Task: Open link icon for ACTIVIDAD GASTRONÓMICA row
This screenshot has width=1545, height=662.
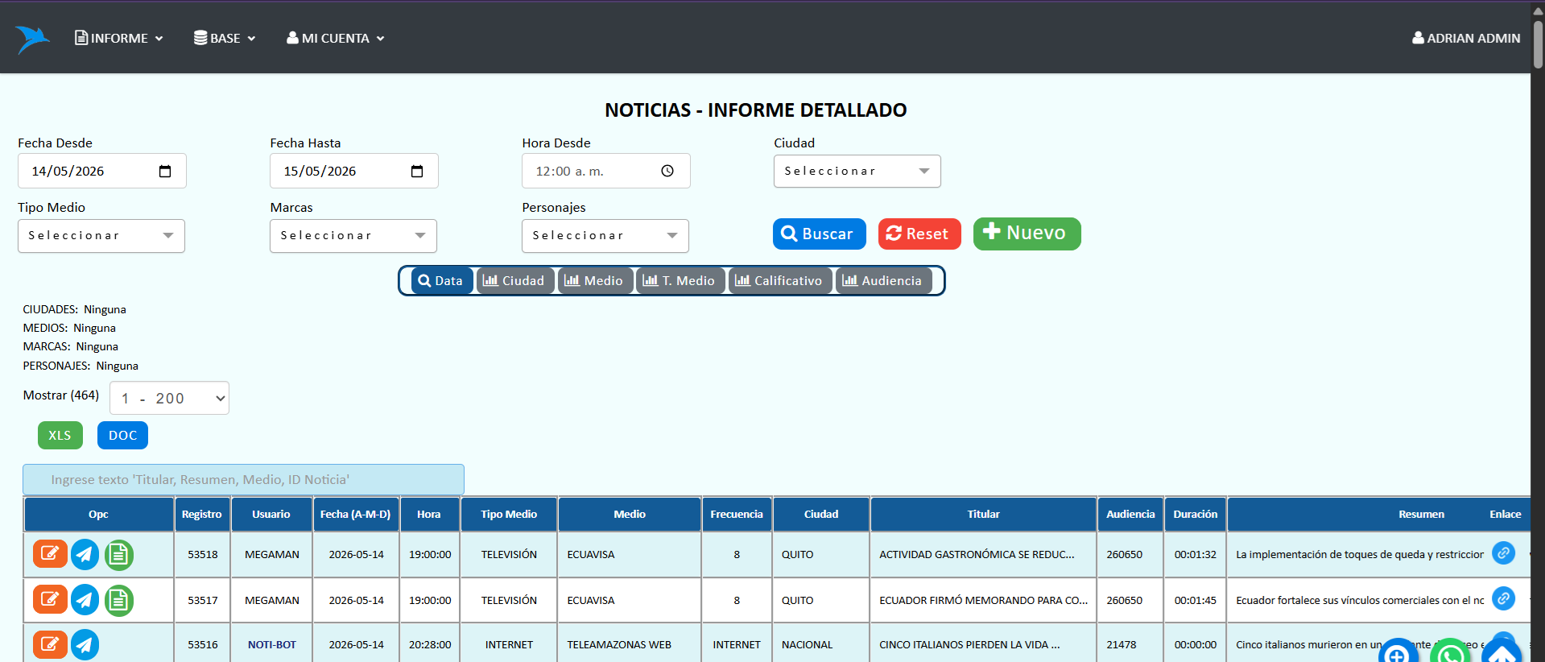Action: pyautogui.click(x=1503, y=553)
